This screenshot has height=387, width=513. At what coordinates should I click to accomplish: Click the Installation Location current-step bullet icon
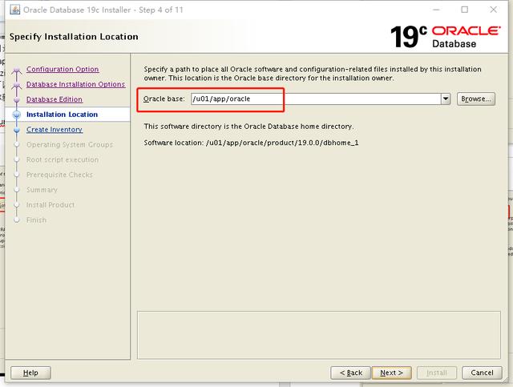[17, 115]
